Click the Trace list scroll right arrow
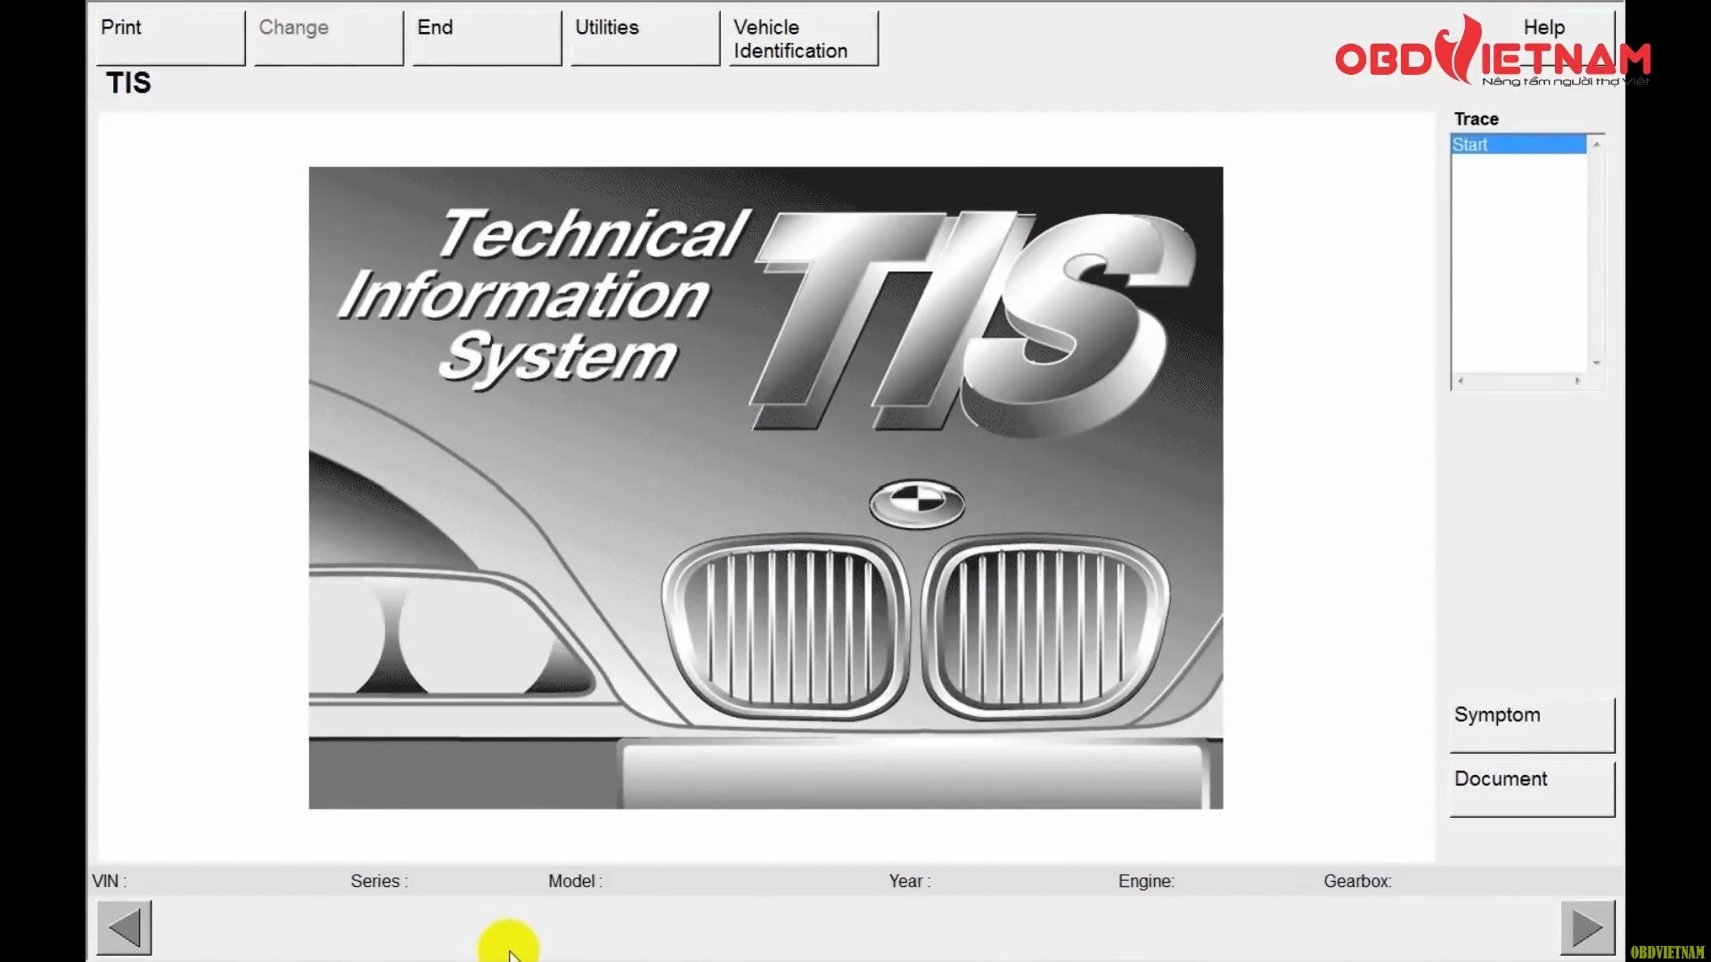 click(x=1577, y=381)
